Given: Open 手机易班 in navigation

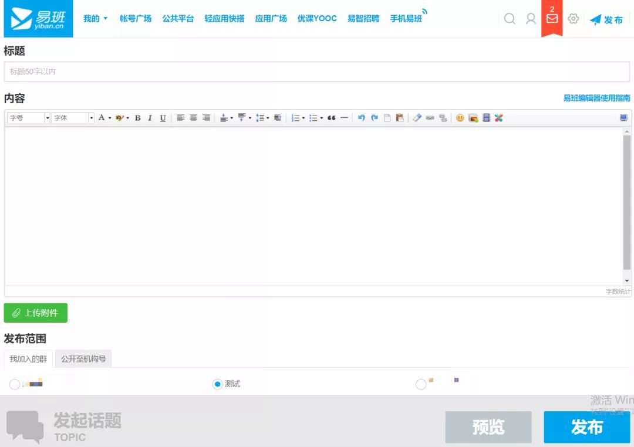Looking at the screenshot, I should 406,19.
